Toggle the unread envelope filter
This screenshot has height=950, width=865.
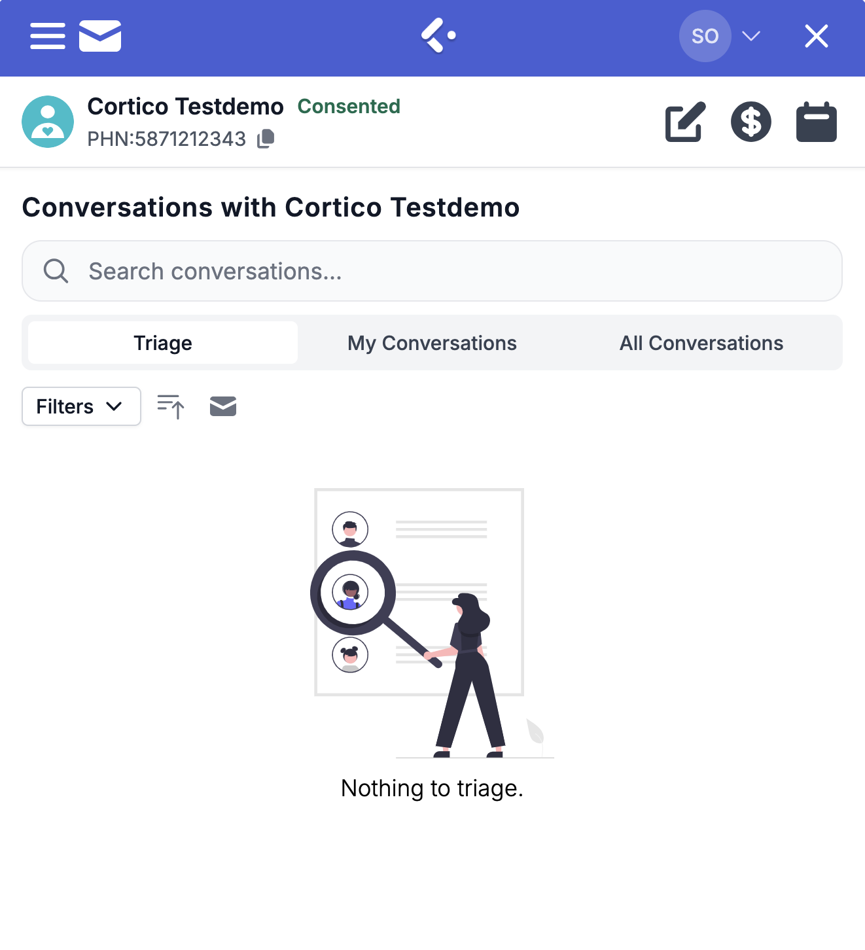click(x=223, y=406)
